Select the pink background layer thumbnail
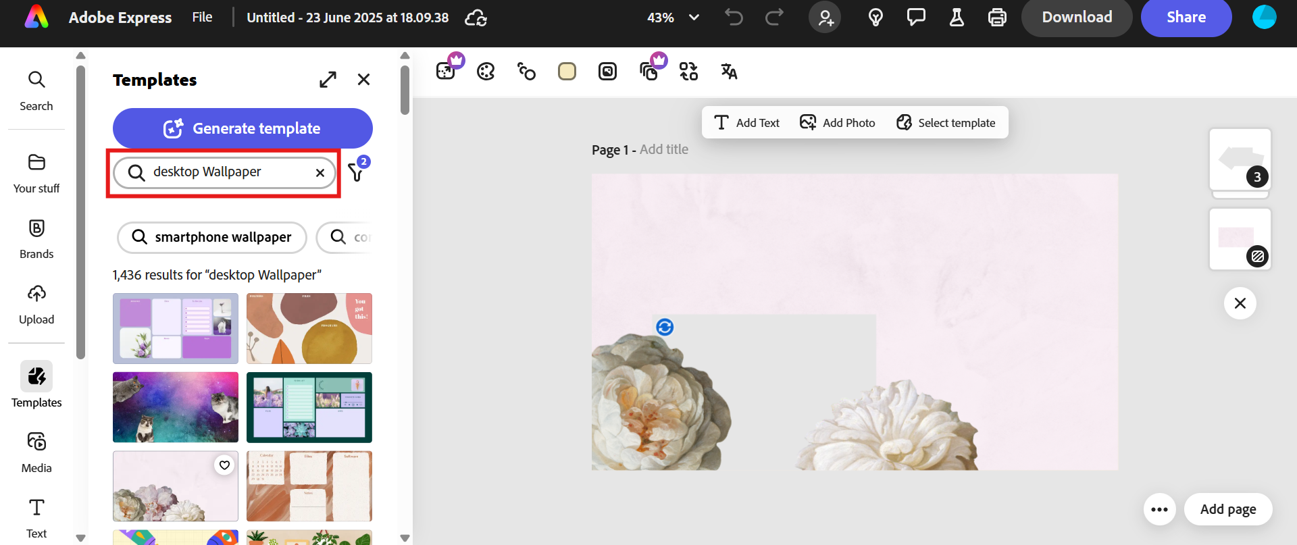 tap(1240, 239)
